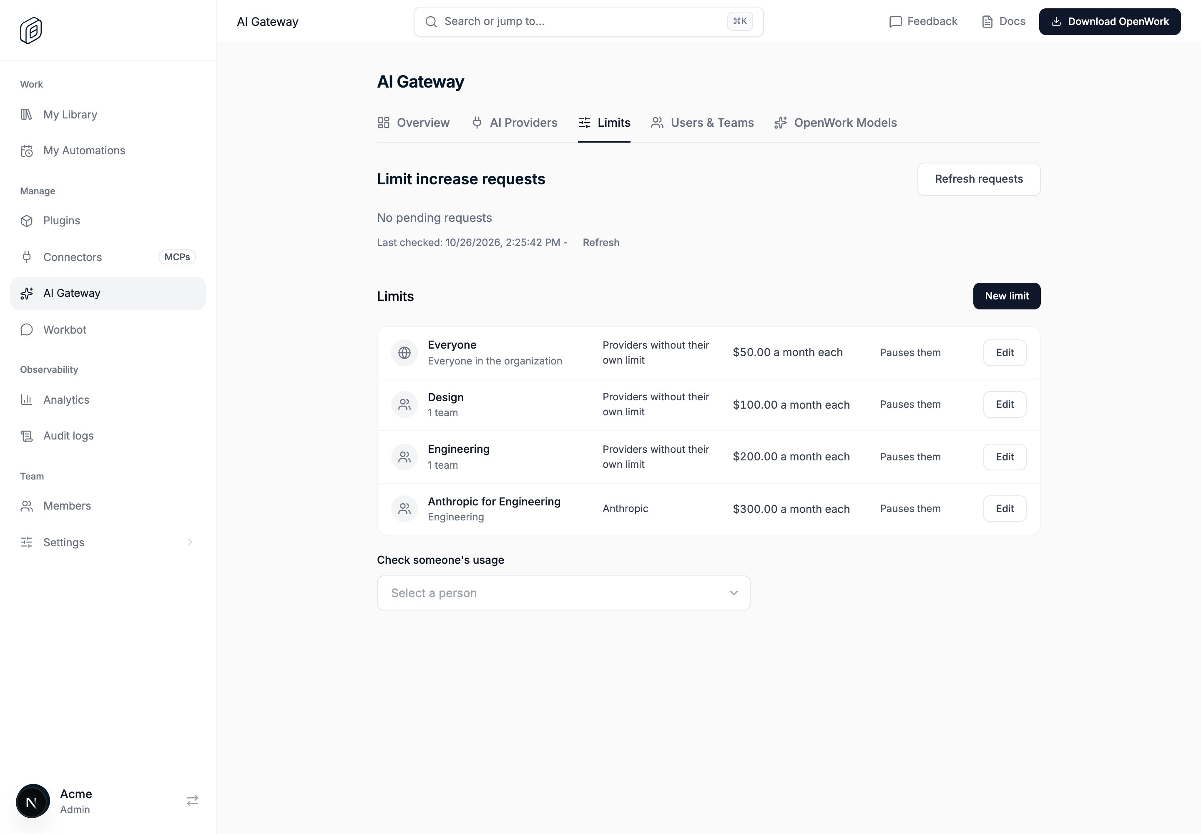Click the Refresh link after Last checked
The width and height of the screenshot is (1201, 834).
pyautogui.click(x=601, y=242)
